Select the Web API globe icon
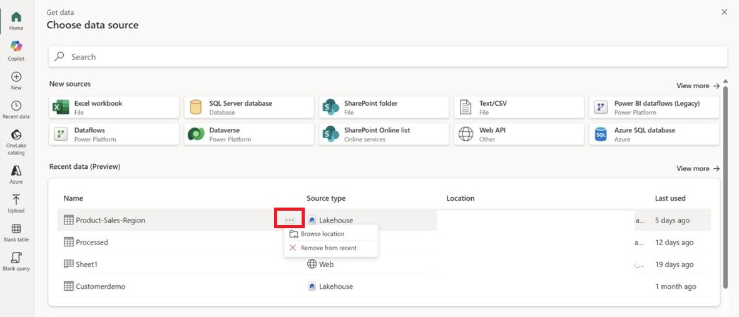The height and width of the screenshot is (317, 739). point(466,134)
